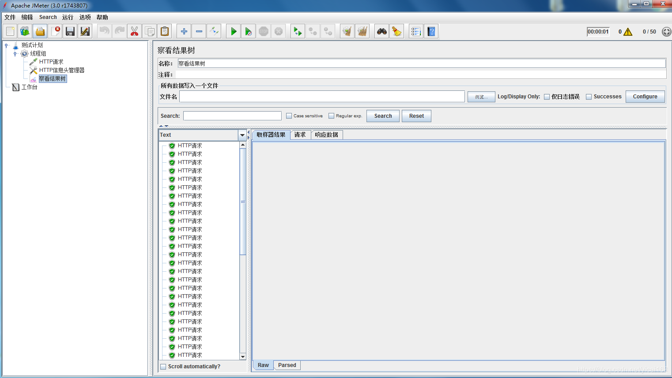Screen dimensions: 672x378
Task: Open the 帮助 menu
Action: tap(102, 17)
